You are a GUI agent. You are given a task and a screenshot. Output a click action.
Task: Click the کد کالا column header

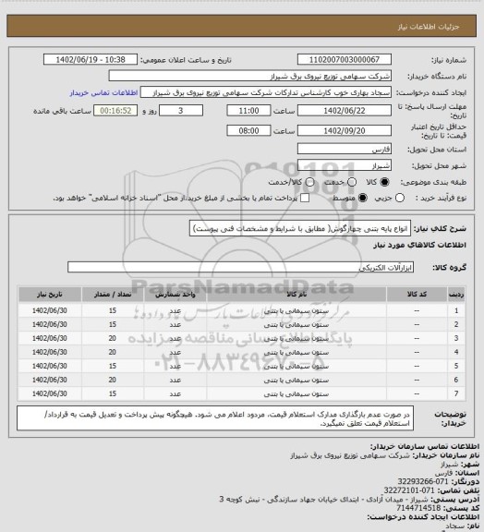click(x=417, y=295)
